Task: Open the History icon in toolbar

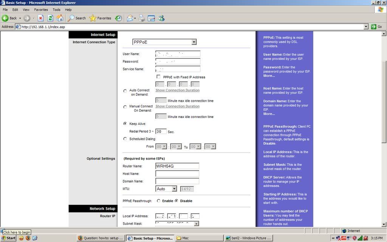Action: tap(119, 18)
